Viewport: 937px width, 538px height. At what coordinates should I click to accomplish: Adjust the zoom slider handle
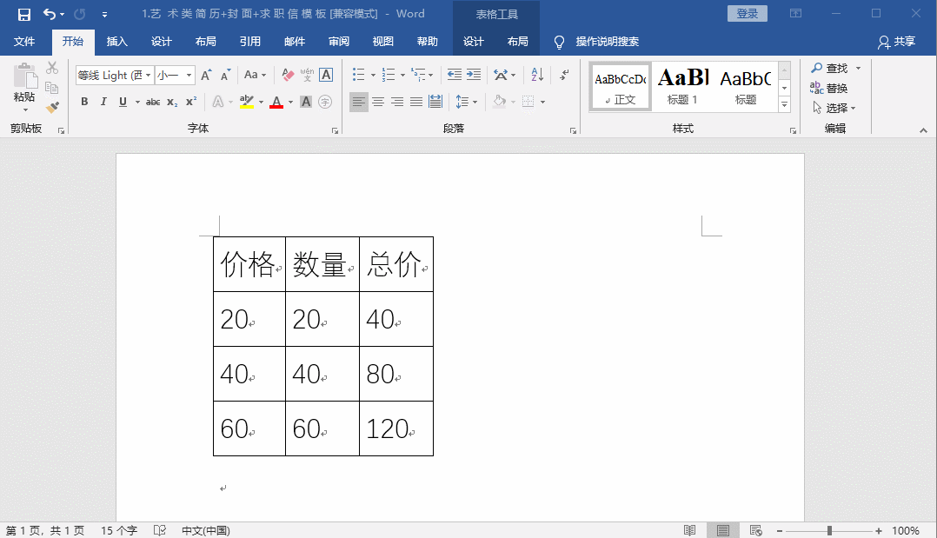(829, 530)
